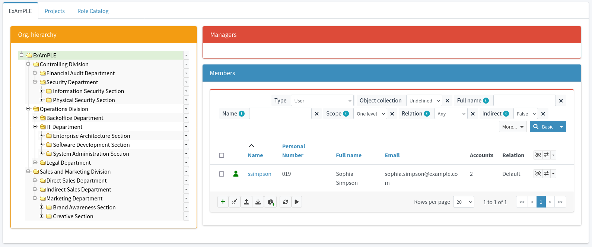Image resolution: width=592 pixels, height=247 pixels.
Task: Click the Name filter input field
Action: [x=280, y=114]
